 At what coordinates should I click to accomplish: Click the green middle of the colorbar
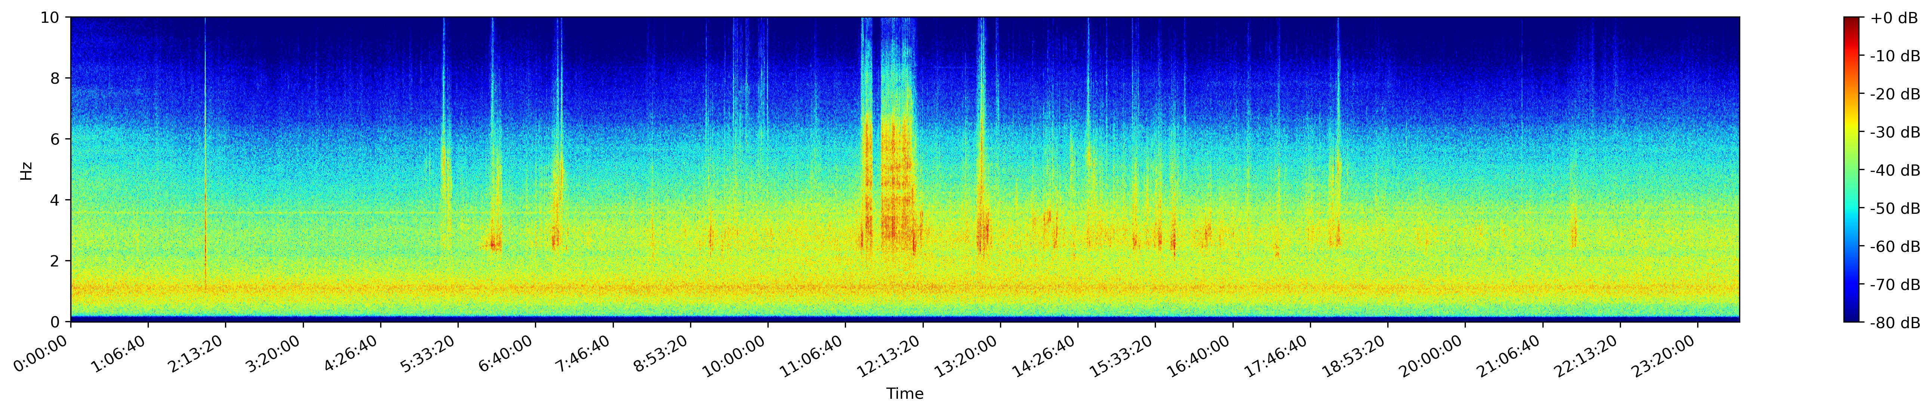point(1852,170)
